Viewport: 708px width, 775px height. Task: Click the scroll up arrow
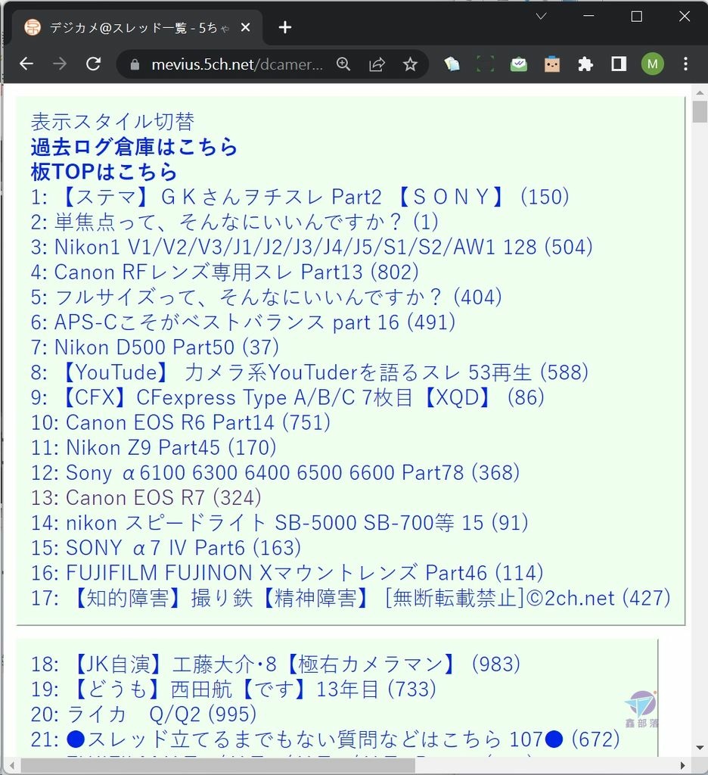click(x=700, y=92)
